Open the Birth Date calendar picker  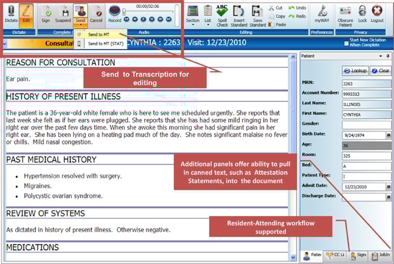pyautogui.click(x=389, y=135)
